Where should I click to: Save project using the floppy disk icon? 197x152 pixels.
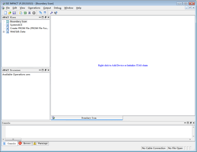14,13
